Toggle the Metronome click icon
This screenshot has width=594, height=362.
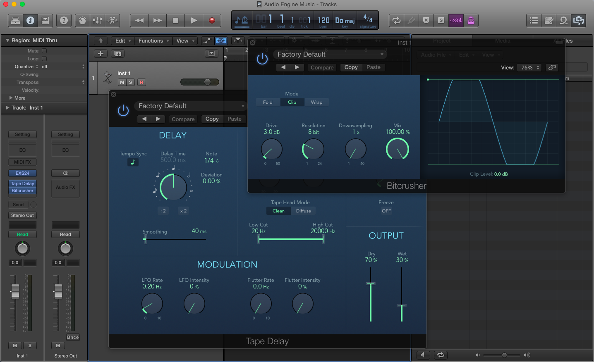471,20
